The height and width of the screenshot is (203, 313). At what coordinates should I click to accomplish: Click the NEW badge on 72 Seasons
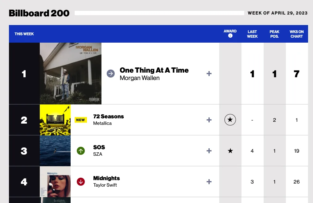(x=81, y=120)
